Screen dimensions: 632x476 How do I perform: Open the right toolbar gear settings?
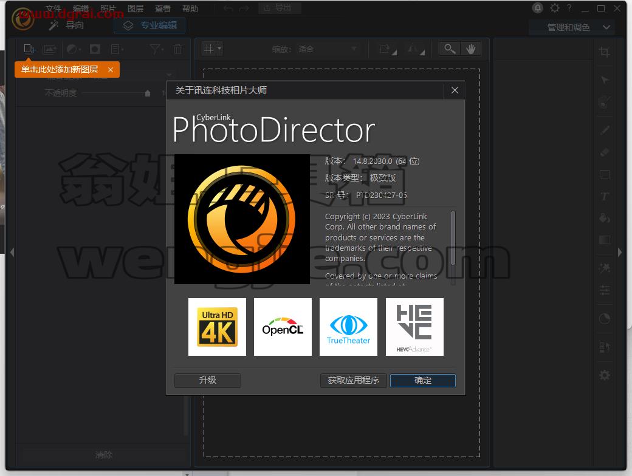tap(604, 375)
